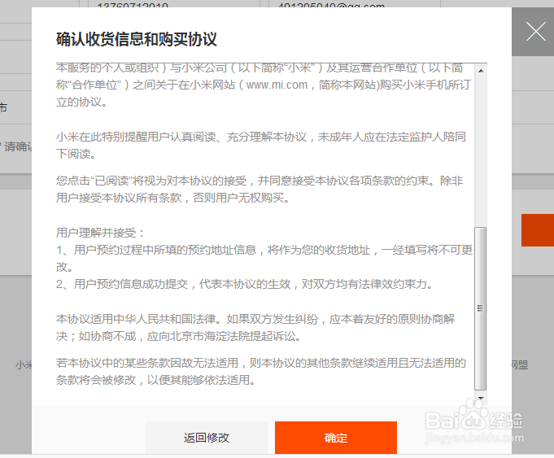Click the www.mi.com text in the agreement
The height and width of the screenshot is (458, 554).
click(277, 85)
